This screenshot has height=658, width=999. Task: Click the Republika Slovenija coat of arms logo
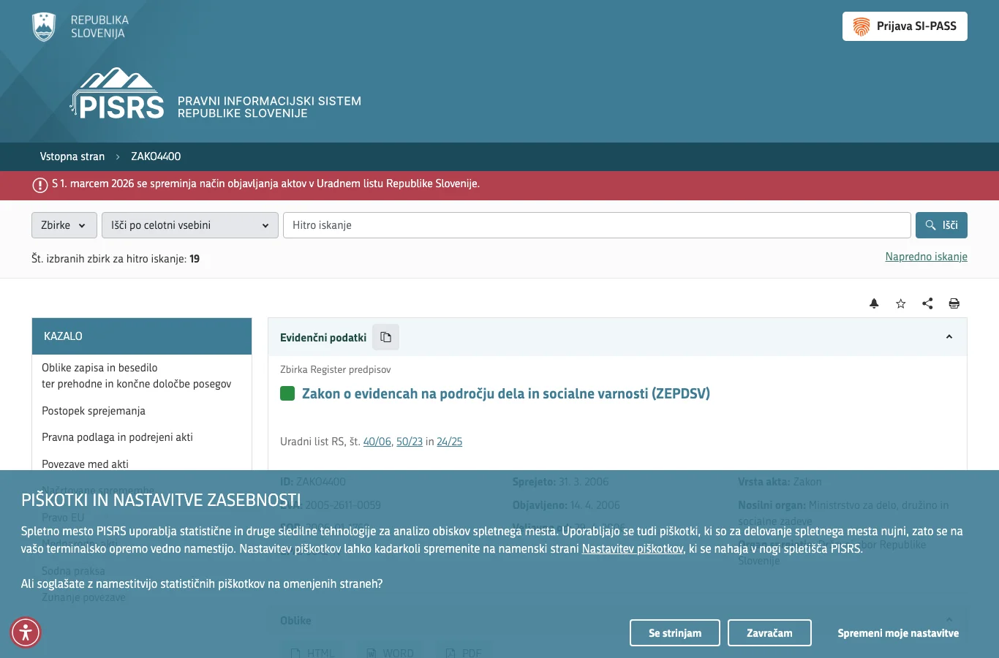[x=45, y=27]
